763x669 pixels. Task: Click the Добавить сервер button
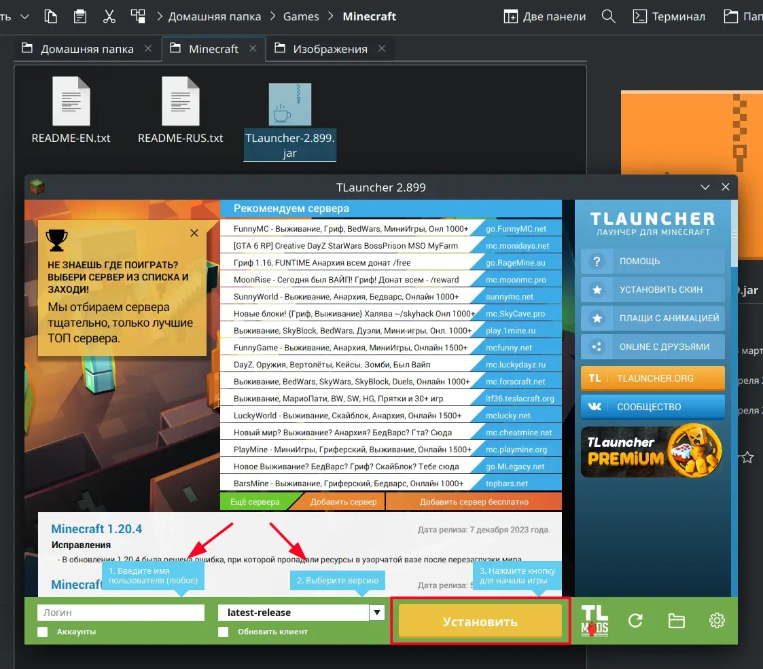tap(343, 502)
